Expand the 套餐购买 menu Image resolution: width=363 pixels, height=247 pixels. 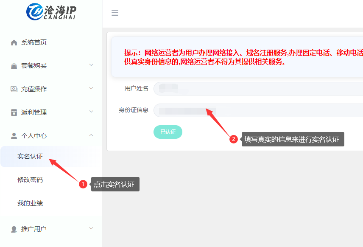pyautogui.click(x=38, y=65)
